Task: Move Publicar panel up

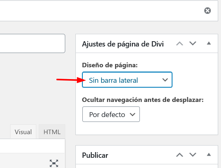Action: click(x=179, y=155)
